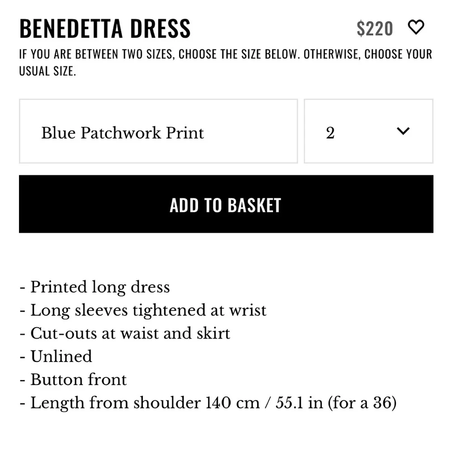Open the Blue Patchwork Print color selector
Screen dimensions: 452x452
158,132
